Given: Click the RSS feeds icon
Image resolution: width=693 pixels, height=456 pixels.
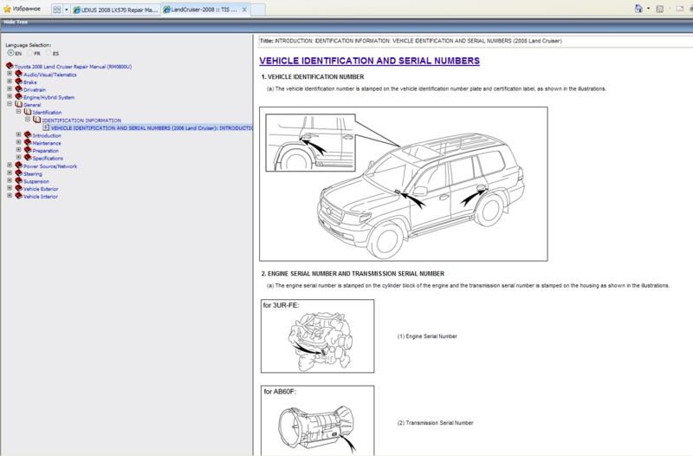Looking at the screenshot, I should [659, 9].
